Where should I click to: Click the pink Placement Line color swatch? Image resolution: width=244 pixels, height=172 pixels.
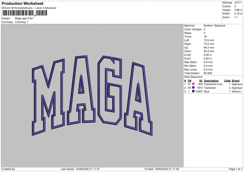pyautogui.click(x=193, y=84)
